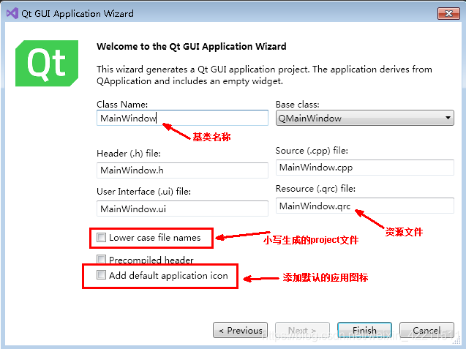
Task: Click the 'Base class:' label
Action: [298, 105]
